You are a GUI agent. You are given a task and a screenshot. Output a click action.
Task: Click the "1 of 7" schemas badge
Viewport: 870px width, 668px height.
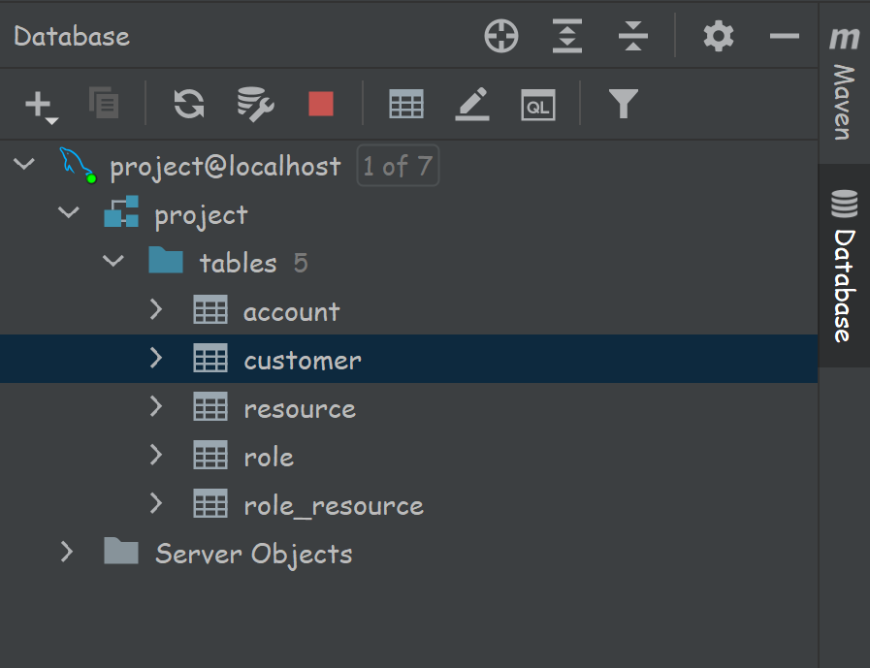click(x=398, y=167)
